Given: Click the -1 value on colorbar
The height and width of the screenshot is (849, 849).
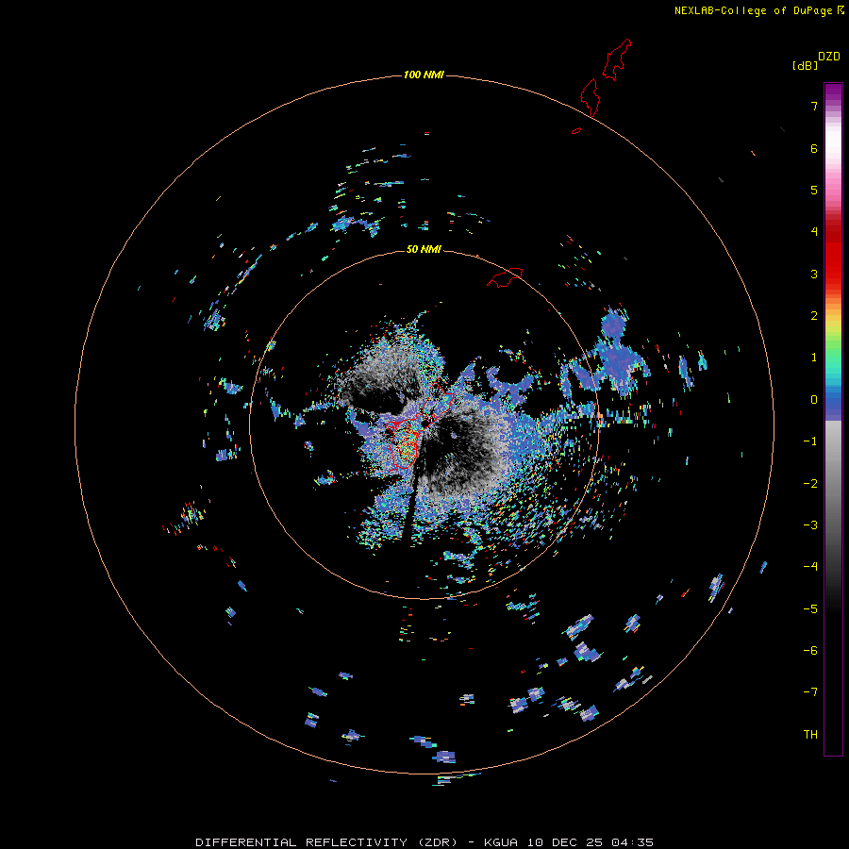Looking at the screenshot, I should click(x=810, y=441).
